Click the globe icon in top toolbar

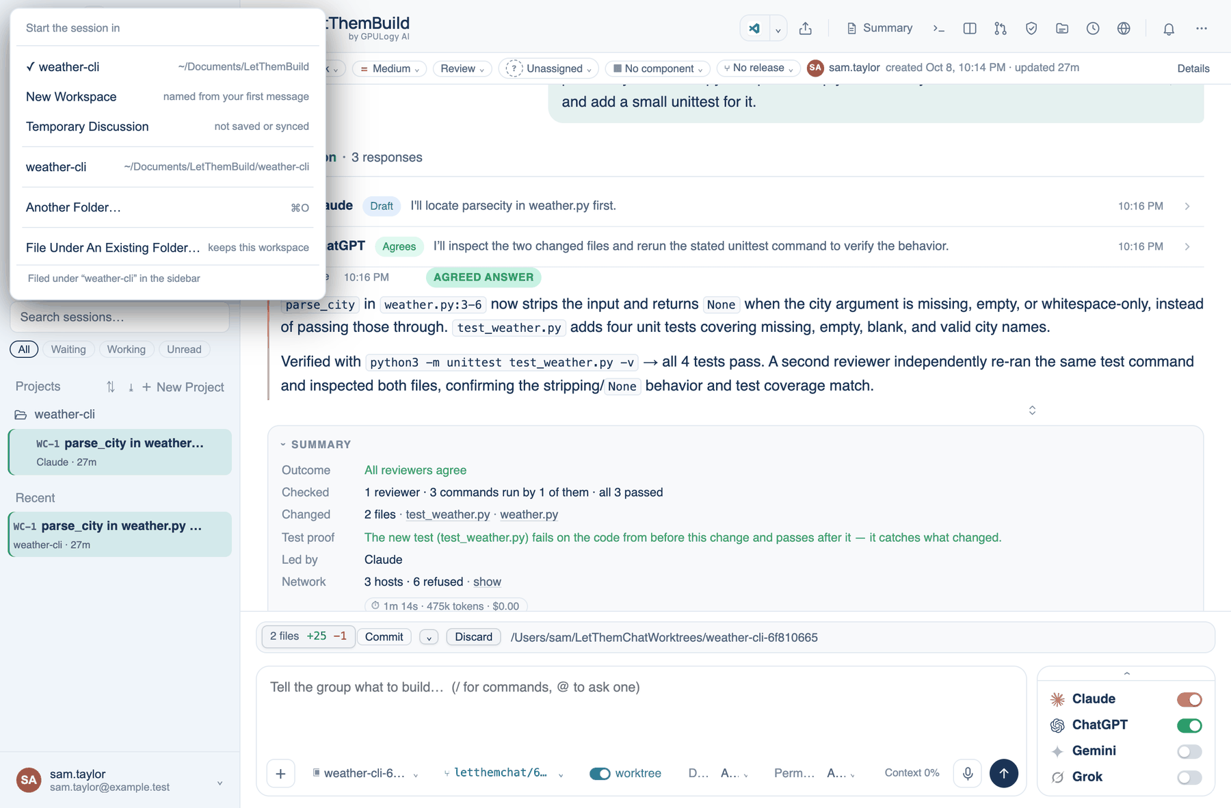coord(1124,29)
